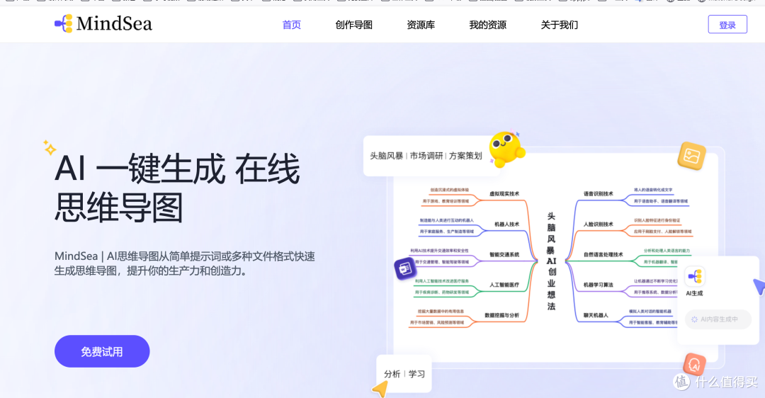The image size is (765, 398).
Task: Click the 将人的语音转化成文字 leaf node
Action: coord(653,190)
